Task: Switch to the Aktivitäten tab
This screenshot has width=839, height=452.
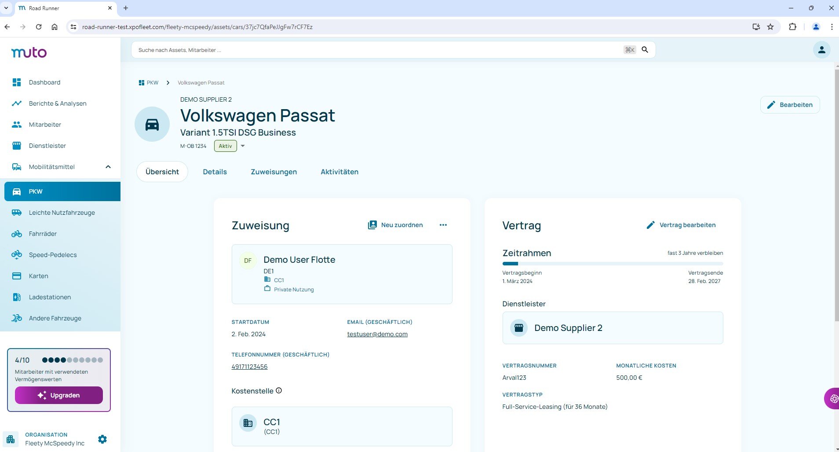Action: pyautogui.click(x=339, y=172)
